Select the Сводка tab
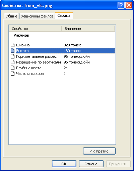Image resolution: width=134 pixels, height=171 pixels. coord(64,15)
